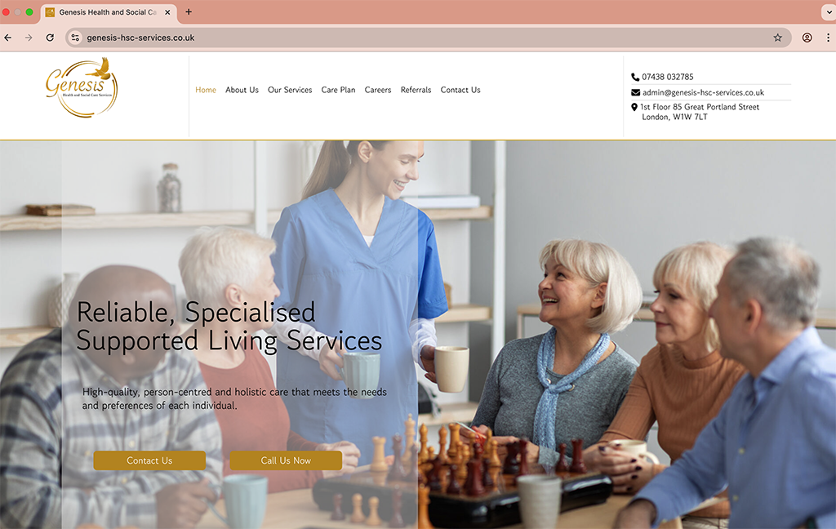Select the Care Plan menu item
Image resolution: width=836 pixels, height=529 pixels.
tap(339, 90)
